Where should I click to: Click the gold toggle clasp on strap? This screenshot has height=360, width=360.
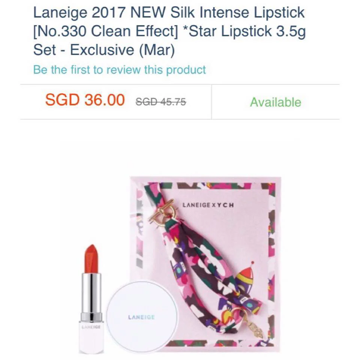click(163, 213)
